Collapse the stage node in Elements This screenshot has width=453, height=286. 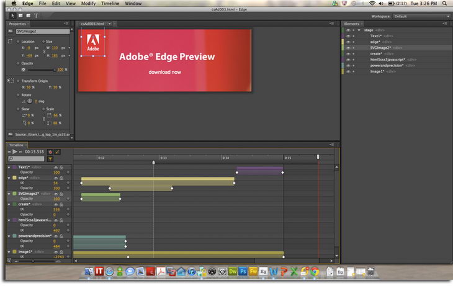click(x=359, y=30)
